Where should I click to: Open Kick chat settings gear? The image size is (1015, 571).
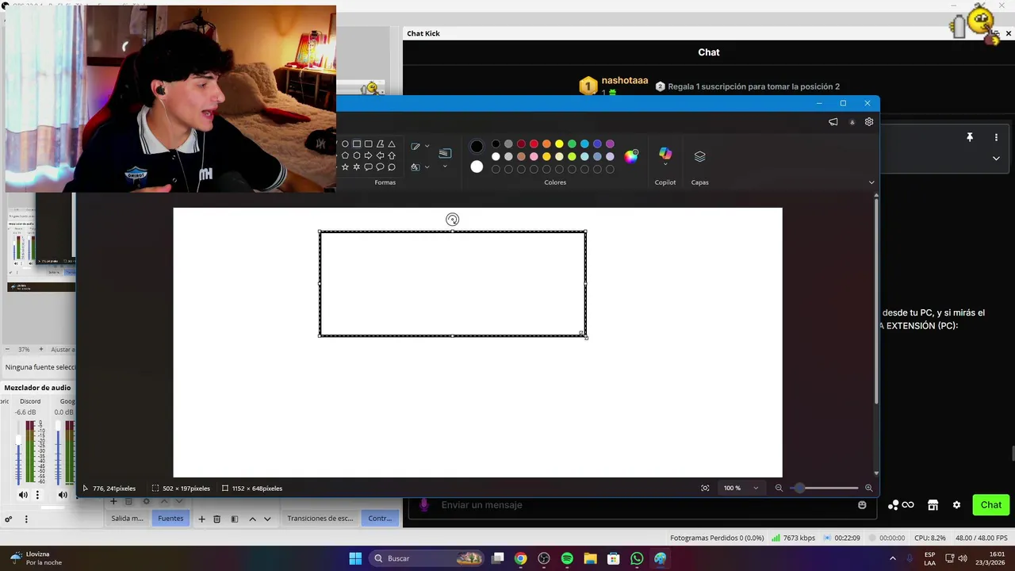[956, 505]
